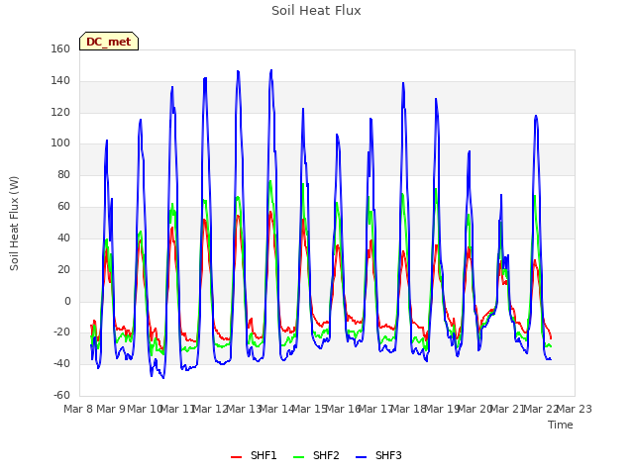The width and height of the screenshot is (634, 475).
Task: Click the Mar 14 x-axis tick label
Action: (x=277, y=409)
